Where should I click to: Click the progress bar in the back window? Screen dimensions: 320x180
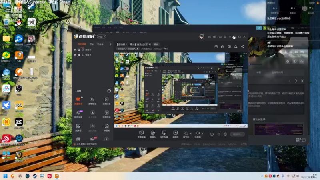pos(255,64)
